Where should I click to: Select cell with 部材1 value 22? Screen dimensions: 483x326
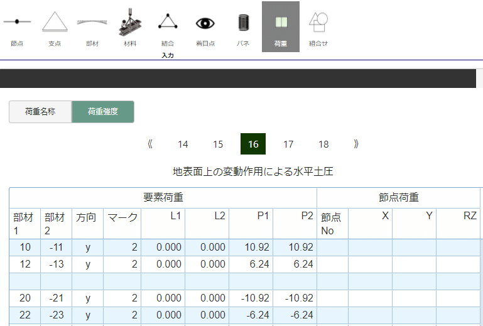[x=25, y=315]
